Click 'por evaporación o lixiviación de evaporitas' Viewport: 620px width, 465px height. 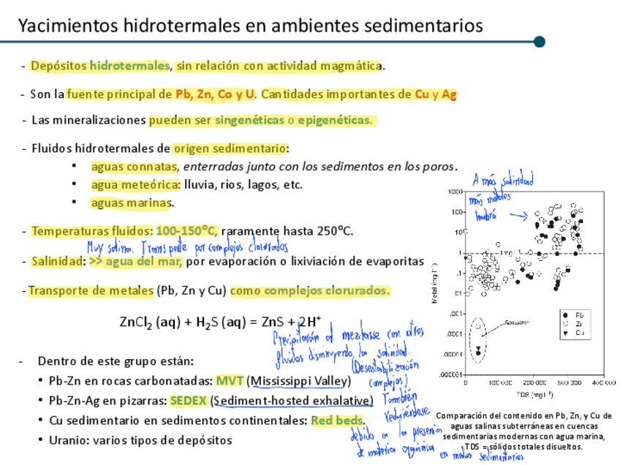[305, 261]
